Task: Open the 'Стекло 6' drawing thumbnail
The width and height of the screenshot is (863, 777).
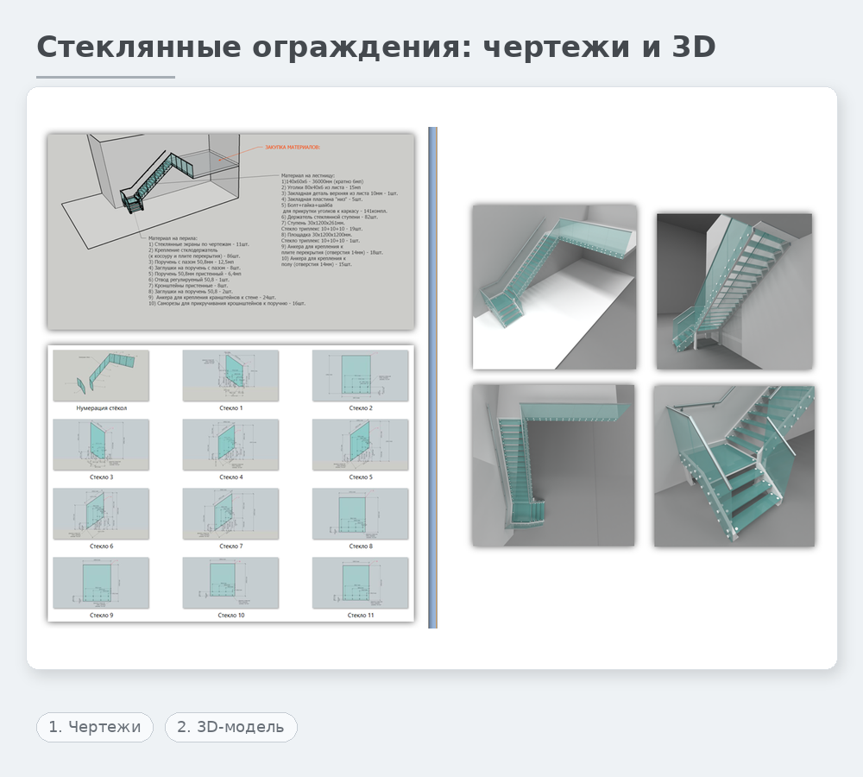Action: point(101,514)
